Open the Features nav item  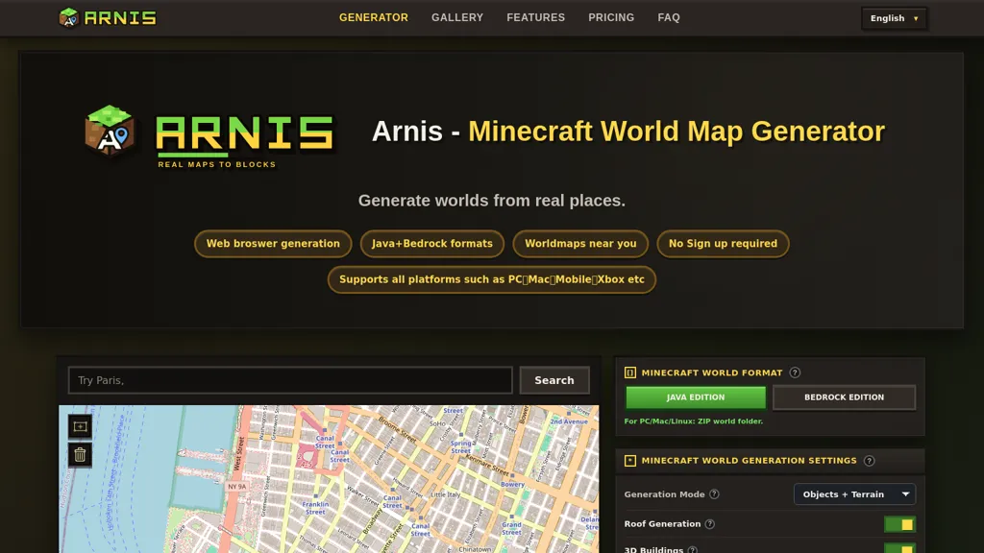coord(535,17)
